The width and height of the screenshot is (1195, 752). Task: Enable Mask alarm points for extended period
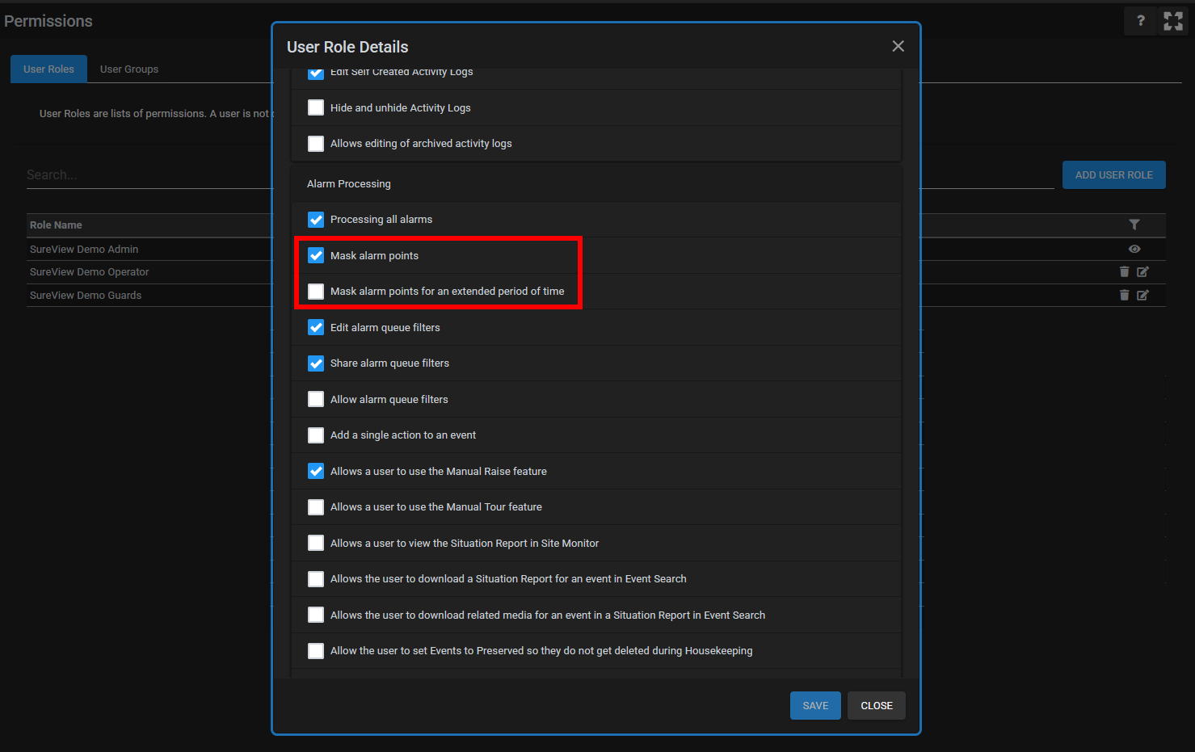[x=316, y=292]
